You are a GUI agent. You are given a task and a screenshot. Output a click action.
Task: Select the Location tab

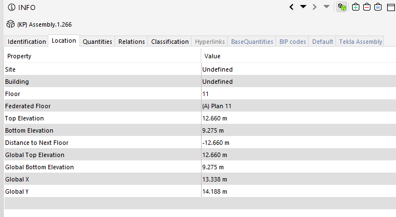64,41
